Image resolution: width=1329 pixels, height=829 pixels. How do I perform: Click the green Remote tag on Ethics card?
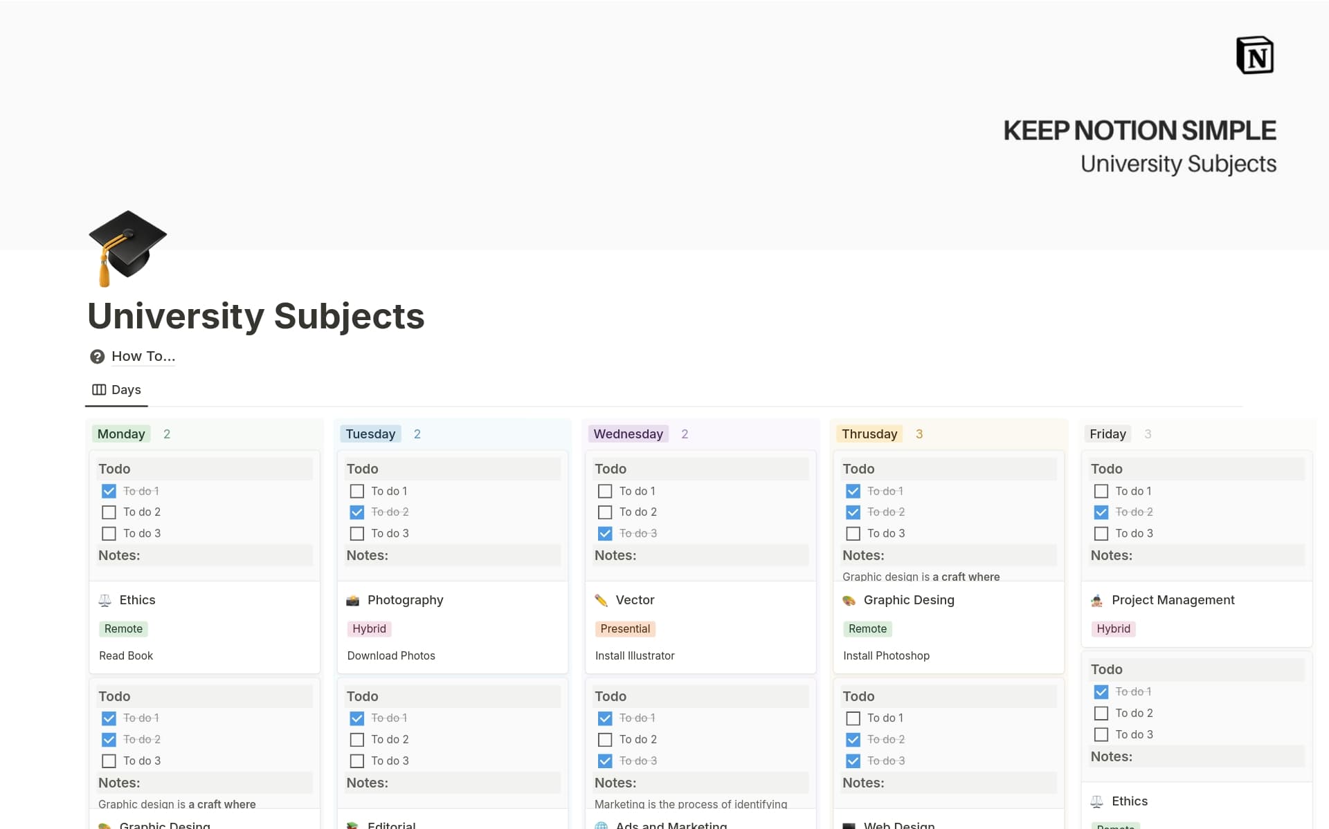123,628
